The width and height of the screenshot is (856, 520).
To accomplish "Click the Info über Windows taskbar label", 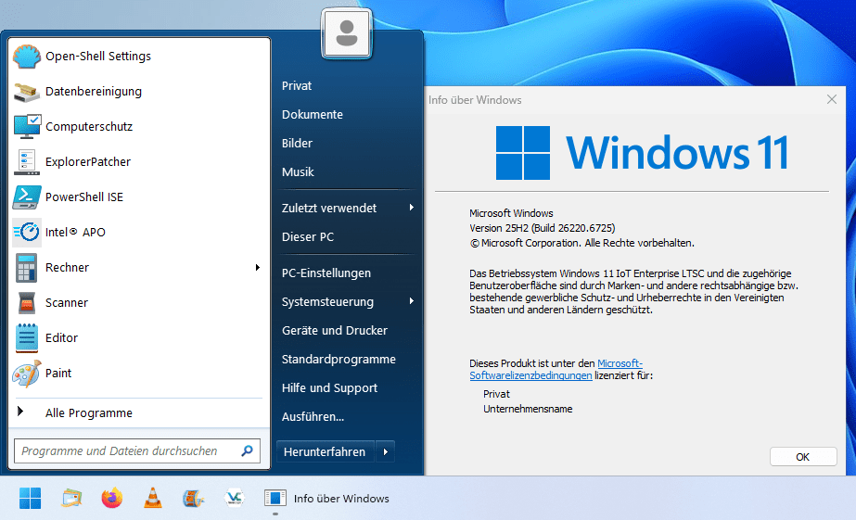I will pos(341,498).
